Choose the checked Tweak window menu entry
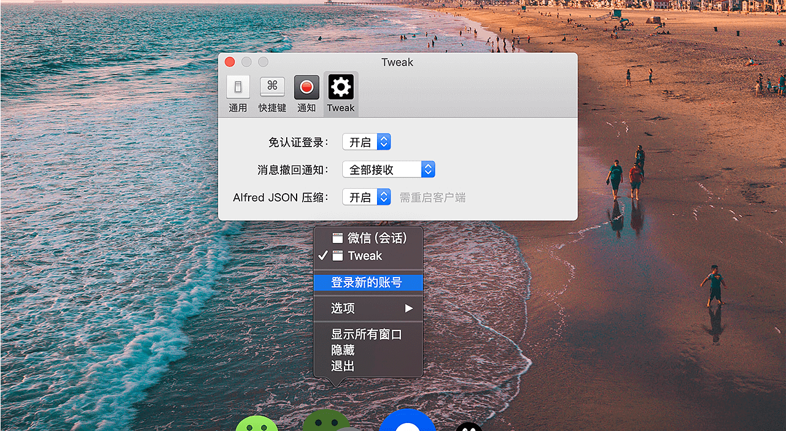 [365, 256]
